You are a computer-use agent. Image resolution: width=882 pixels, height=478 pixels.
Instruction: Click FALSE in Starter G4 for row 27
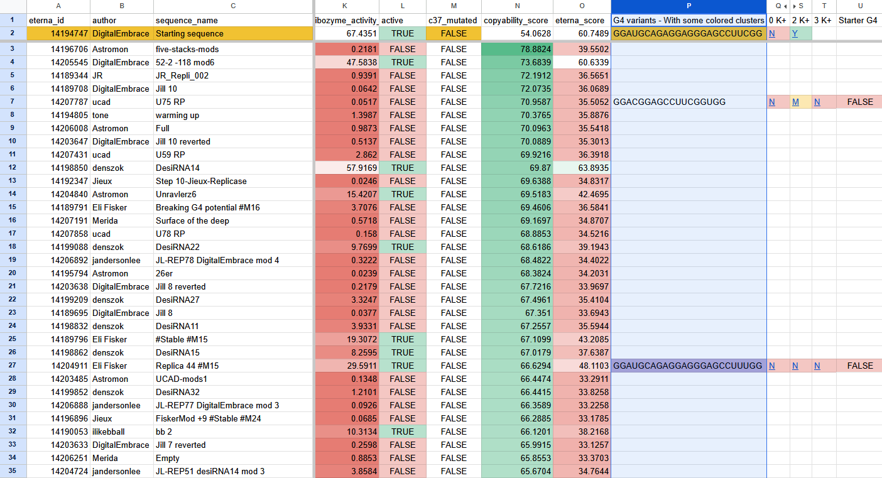[x=859, y=366]
